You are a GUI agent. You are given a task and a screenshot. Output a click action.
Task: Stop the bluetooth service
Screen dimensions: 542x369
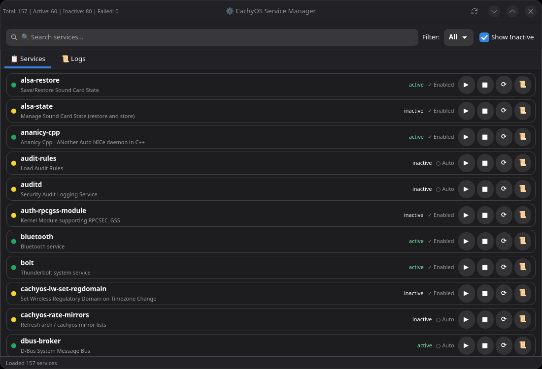[485, 241]
